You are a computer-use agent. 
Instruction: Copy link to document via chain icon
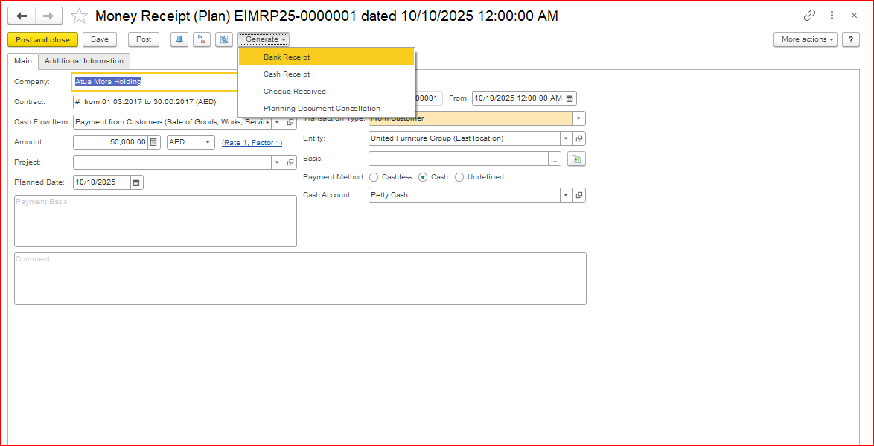coord(809,16)
